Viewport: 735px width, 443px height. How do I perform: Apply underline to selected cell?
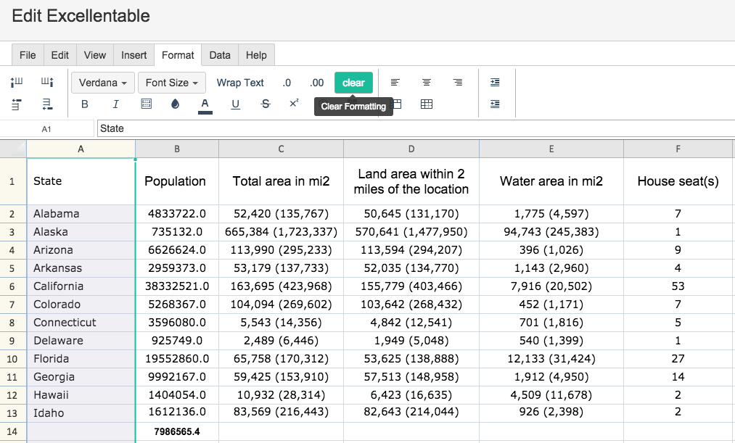click(235, 104)
